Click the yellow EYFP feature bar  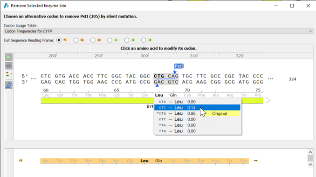(97, 101)
